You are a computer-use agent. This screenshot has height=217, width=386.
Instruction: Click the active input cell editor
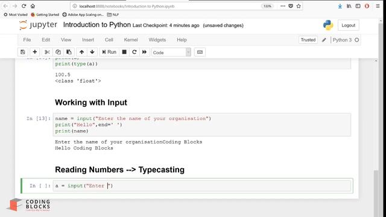click(x=202, y=186)
